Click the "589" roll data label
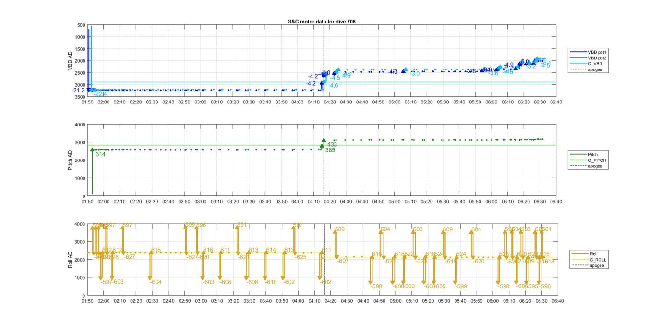The width and height of the screenshot is (672, 332). (x=339, y=229)
